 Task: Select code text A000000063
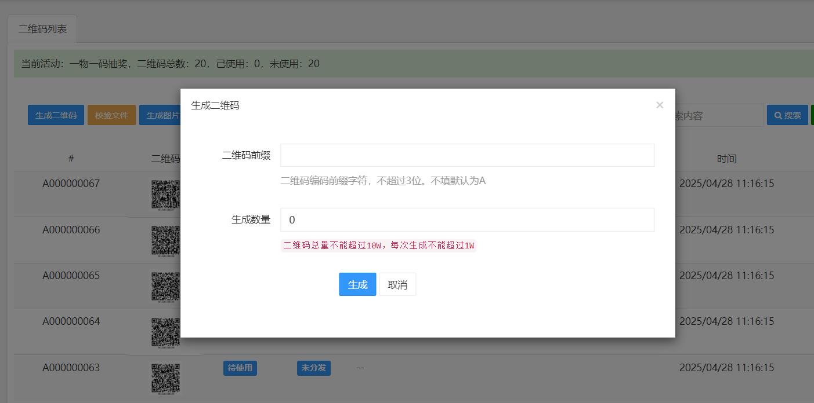71,368
